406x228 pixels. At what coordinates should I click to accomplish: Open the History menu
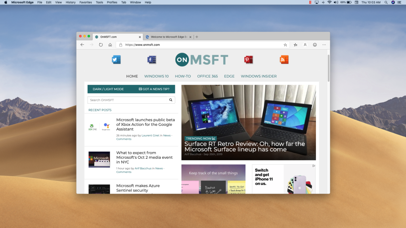pos(70,2)
